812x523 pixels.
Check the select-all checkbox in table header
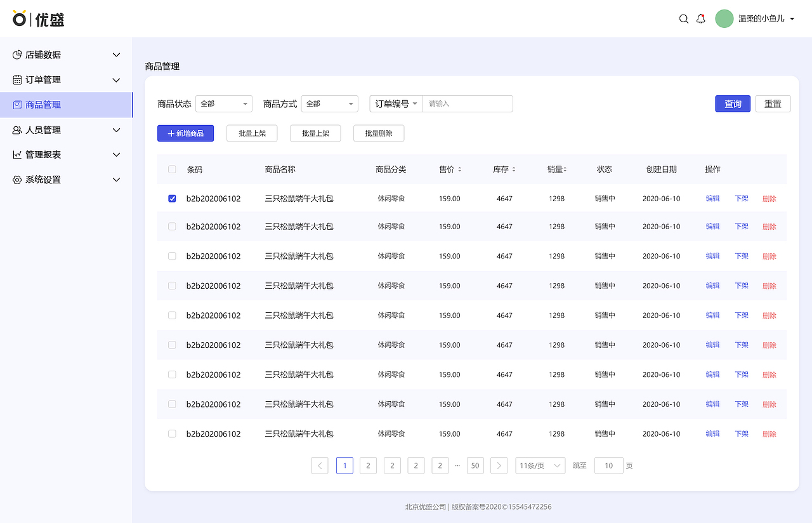click(x=171, y=169)
